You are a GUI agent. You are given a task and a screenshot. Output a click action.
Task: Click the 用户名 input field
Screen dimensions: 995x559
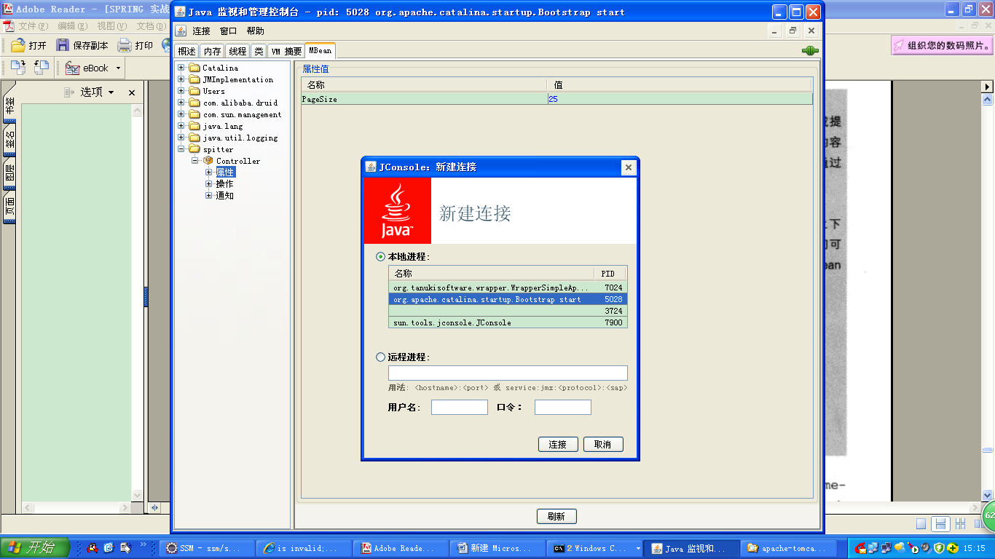tap(460, 407)
